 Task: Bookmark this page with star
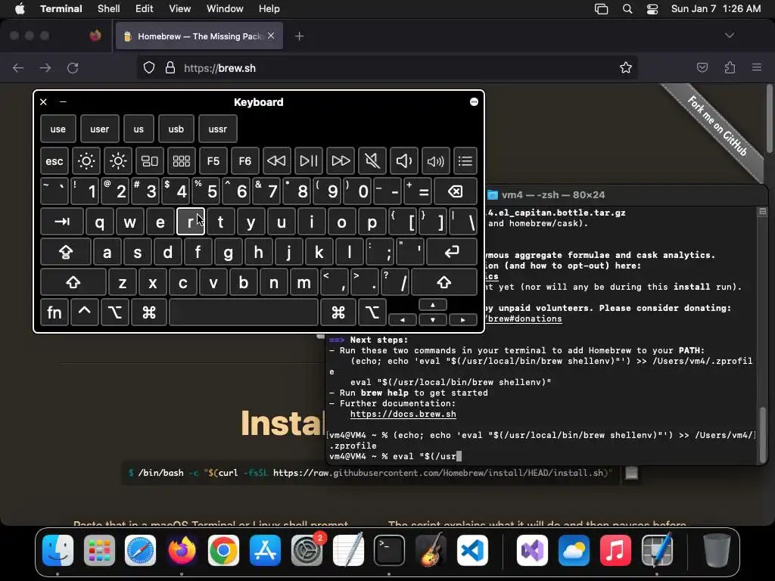(626, 68)
